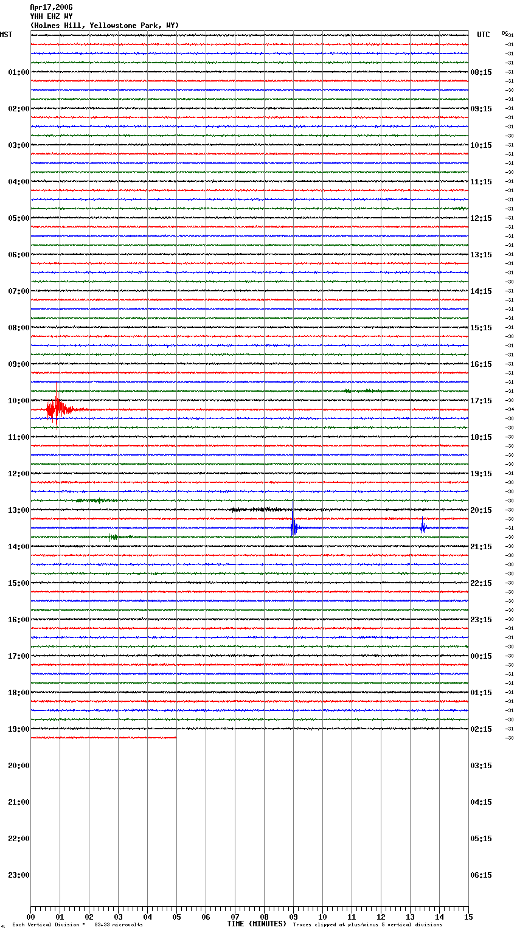Click the 'UTC' time zone label
The height and width of the screenshot is (933, 517).
[484, 35]
